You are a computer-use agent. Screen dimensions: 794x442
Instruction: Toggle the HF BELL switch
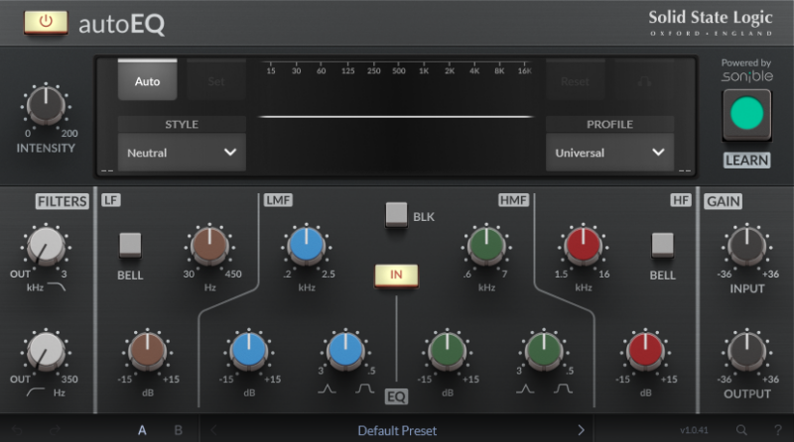click(x=662, y=245)
